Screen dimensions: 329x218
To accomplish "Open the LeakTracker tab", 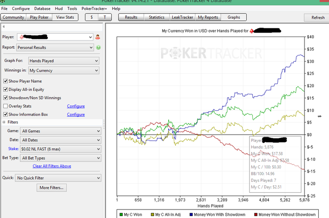I will click(x=182, y=17).
